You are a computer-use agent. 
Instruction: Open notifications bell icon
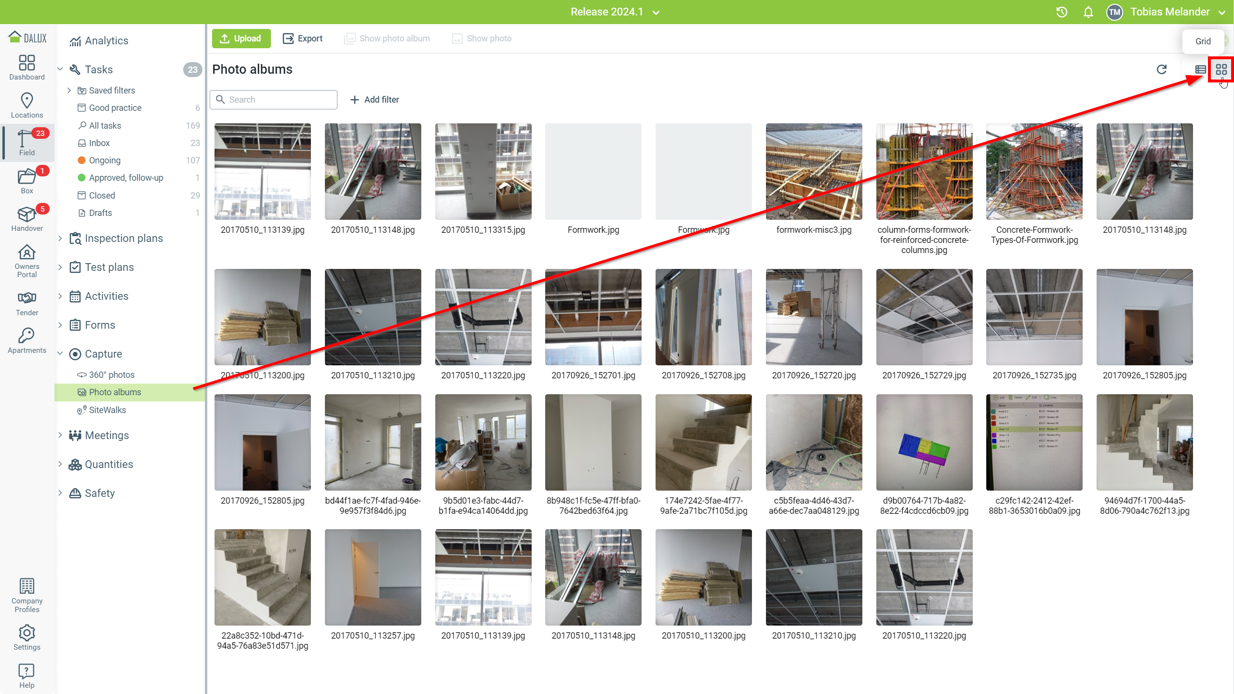click(x=1088, y=12)
